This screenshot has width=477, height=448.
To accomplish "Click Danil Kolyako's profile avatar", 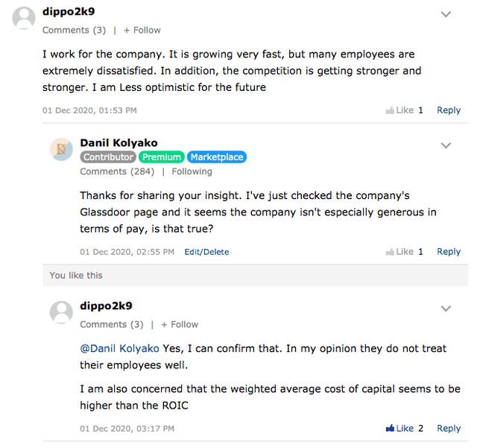I will pyautogui.click(x=61, y=149).
